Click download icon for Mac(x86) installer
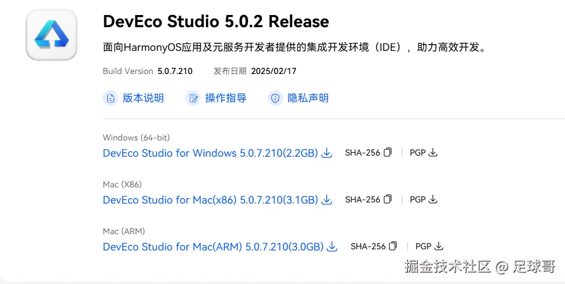The width and height of the screenshot is (565, 284). (x=327, y=200)
